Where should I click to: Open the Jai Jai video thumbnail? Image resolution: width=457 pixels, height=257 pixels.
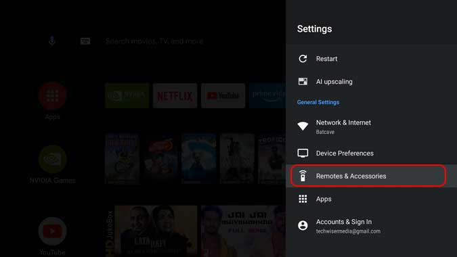pyautogui.click(x=243, y=231)
